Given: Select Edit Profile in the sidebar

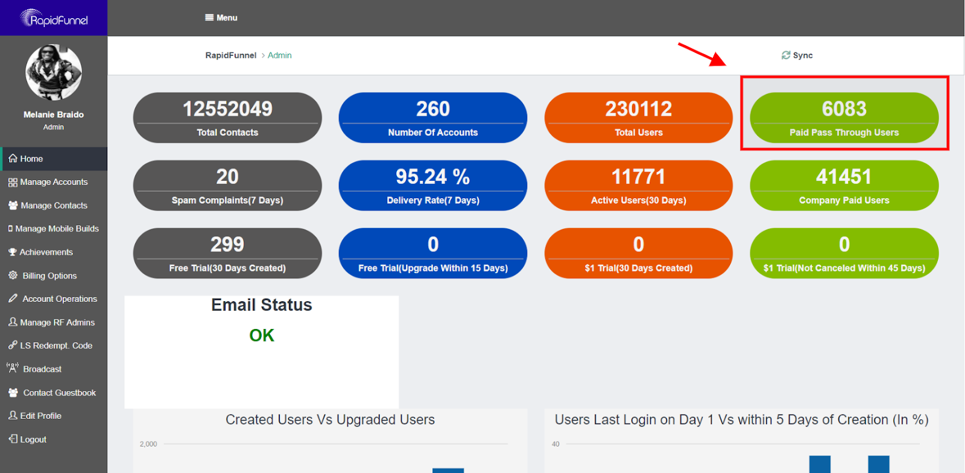Looking at the screenshot, I should coord(54,416).
